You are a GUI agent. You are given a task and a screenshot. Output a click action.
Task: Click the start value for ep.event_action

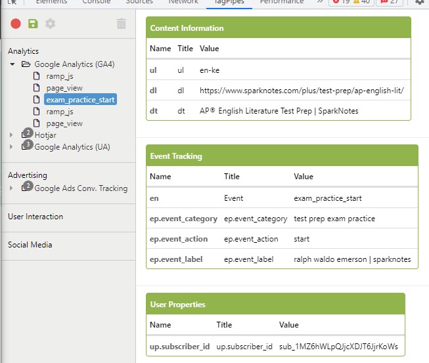(302, 239)
